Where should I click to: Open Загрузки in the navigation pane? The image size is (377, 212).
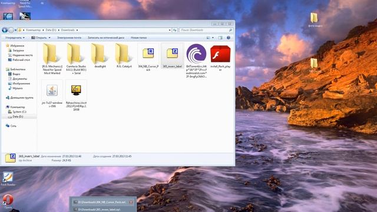(16, 51)
